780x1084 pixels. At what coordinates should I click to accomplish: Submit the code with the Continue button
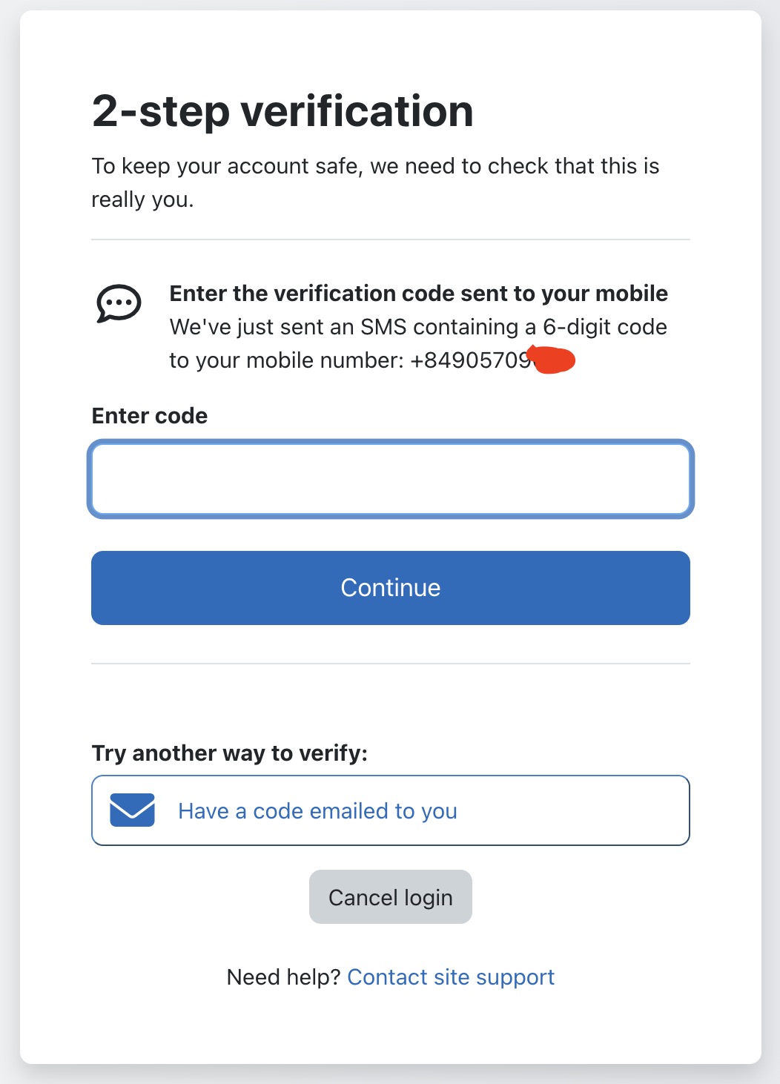391,588
